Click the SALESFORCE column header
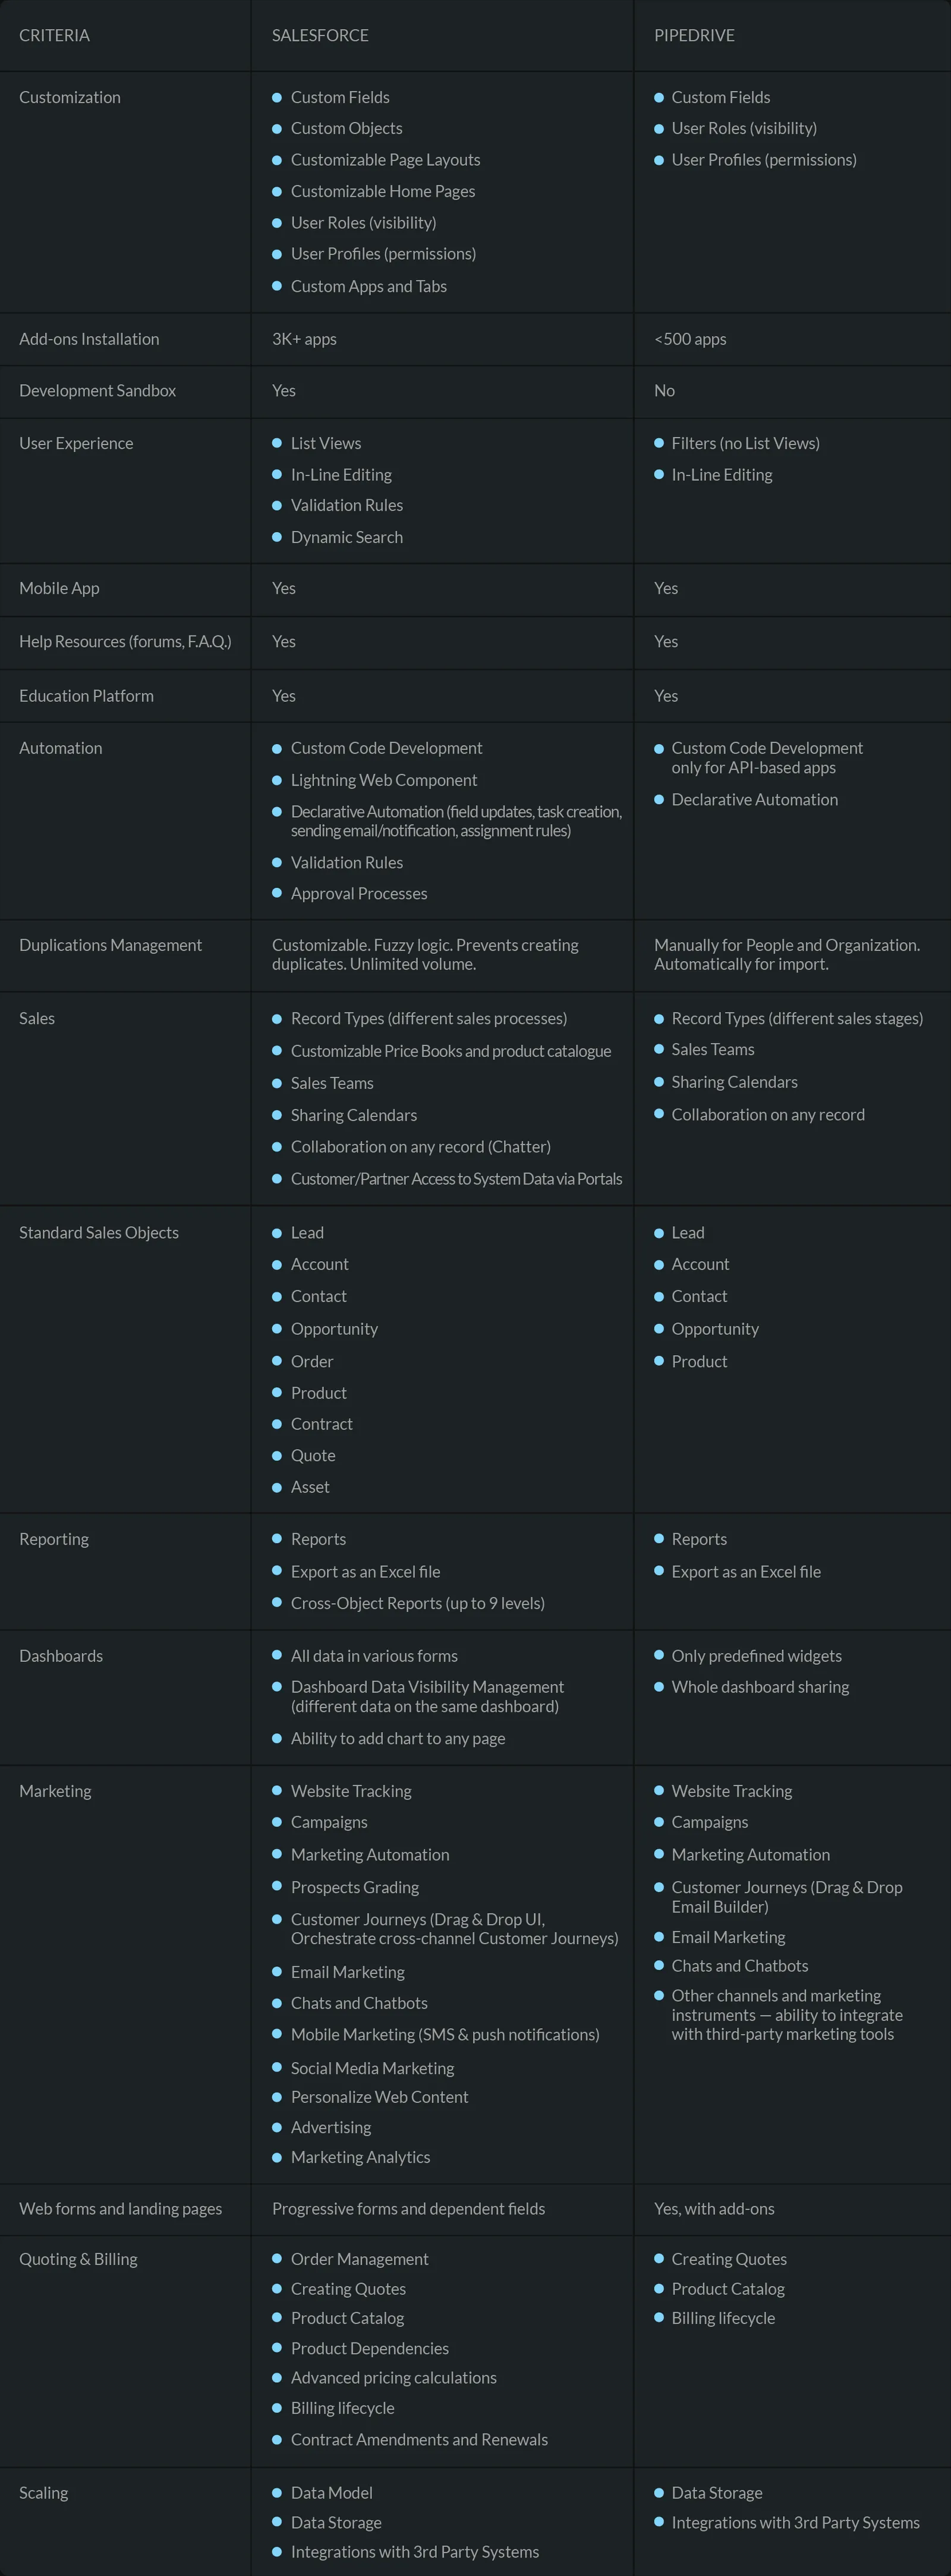The width and height of the screenshot is (951, 2576). pyautogui.click(x=320, y=36)
